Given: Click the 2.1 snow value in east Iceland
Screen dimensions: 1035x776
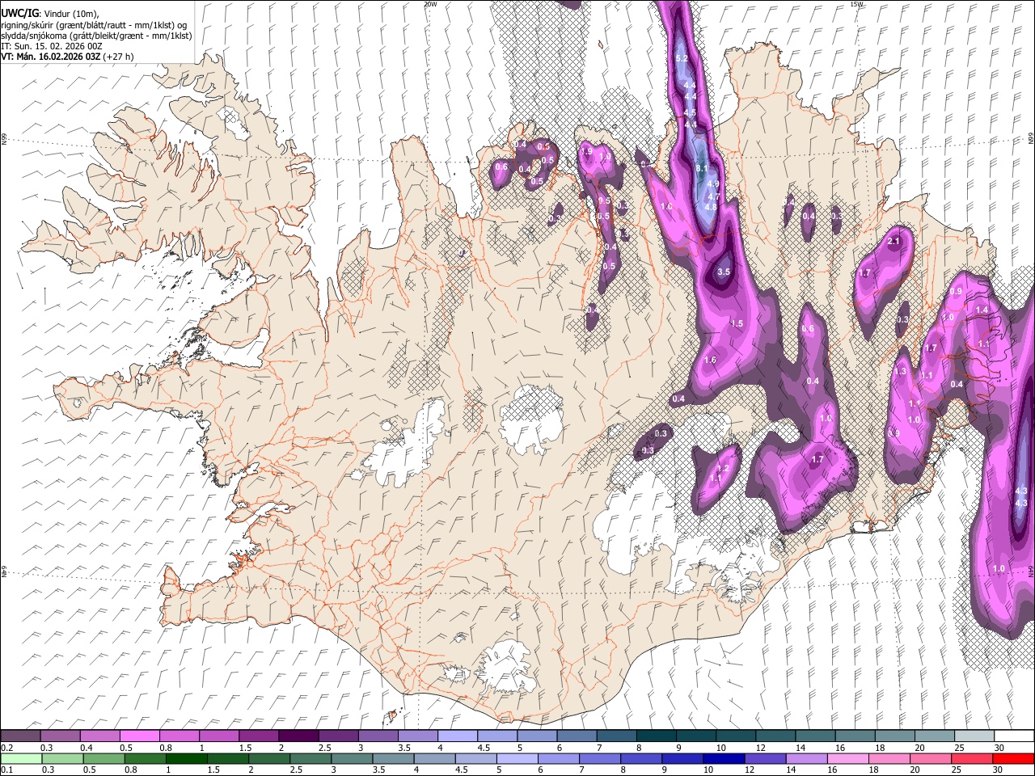Looking at the screenshot, I should point(894,241).
